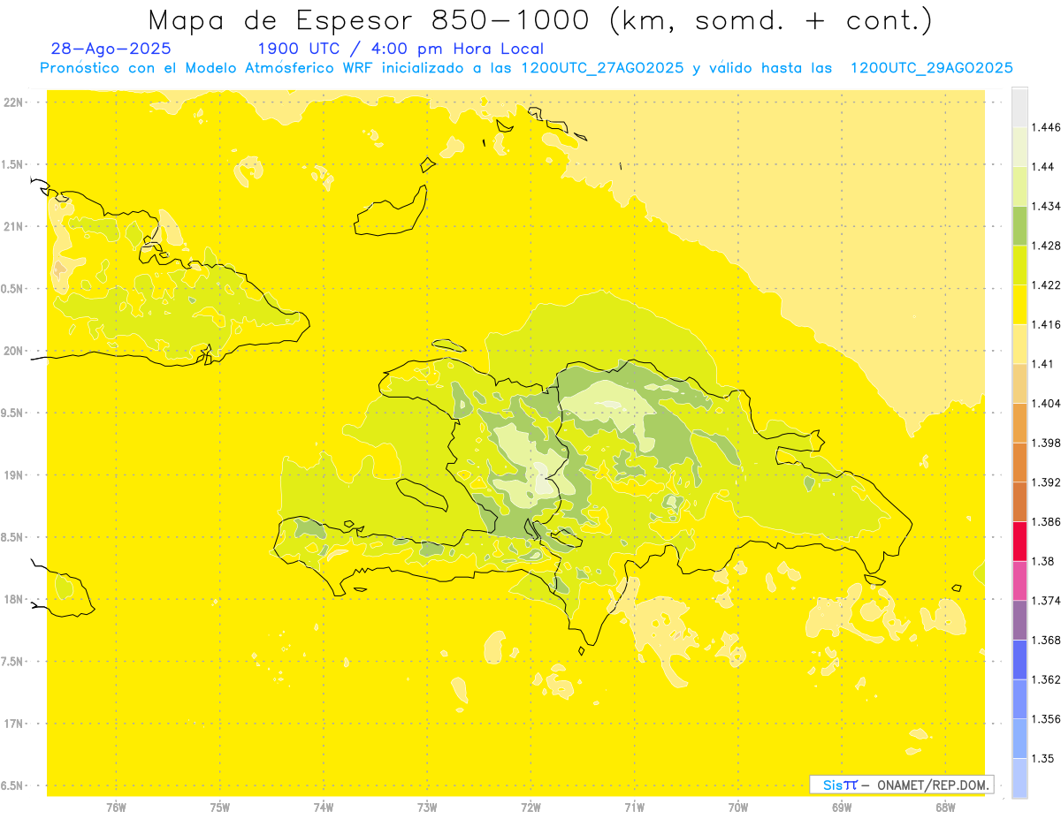Click the longitude label '76W'
This screenshot has width=1061, height=819.
116,808
